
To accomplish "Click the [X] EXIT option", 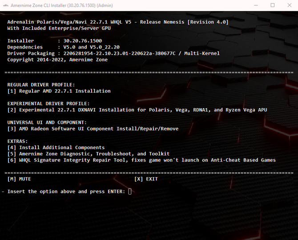I will coord(146,179).
